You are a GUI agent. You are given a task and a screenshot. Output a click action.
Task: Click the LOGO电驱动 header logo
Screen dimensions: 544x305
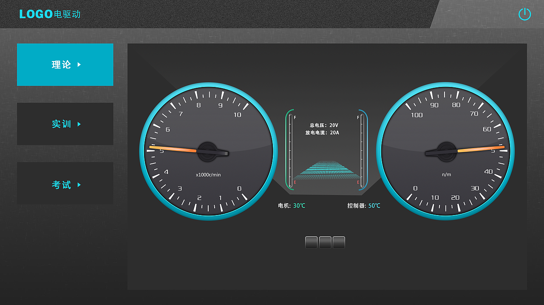coord(50,14)
